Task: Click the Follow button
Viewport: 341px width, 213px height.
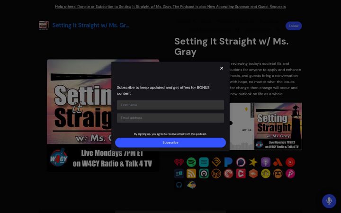Action: click(x=293, y=26)
